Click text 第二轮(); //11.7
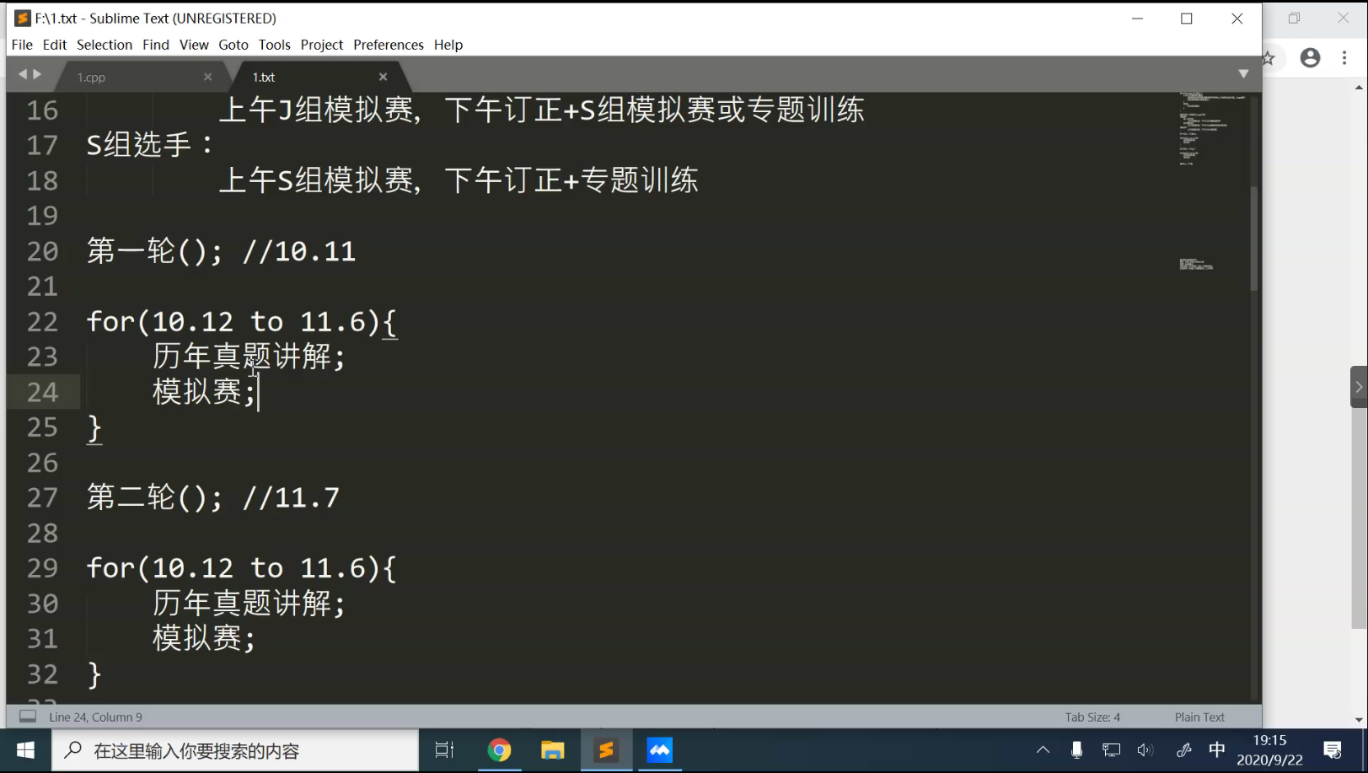The height and width of the screenshot is (773, 1368). (213, 497)
